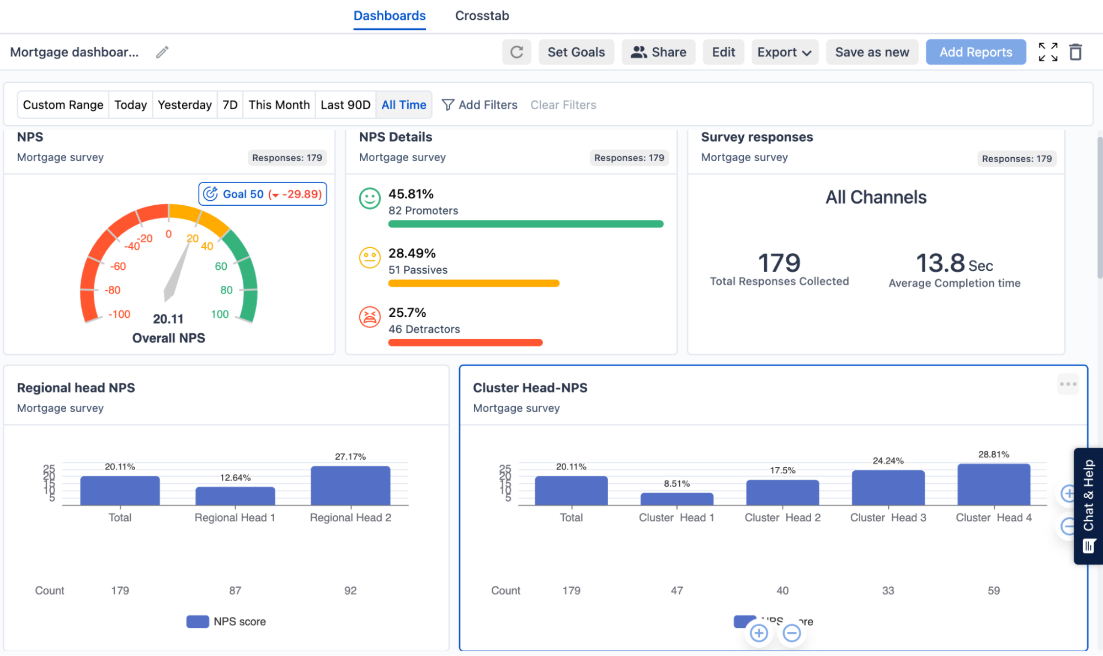Select the All Time filter toggle
This screenshot has height=656, width=1103.
point(403,104)
